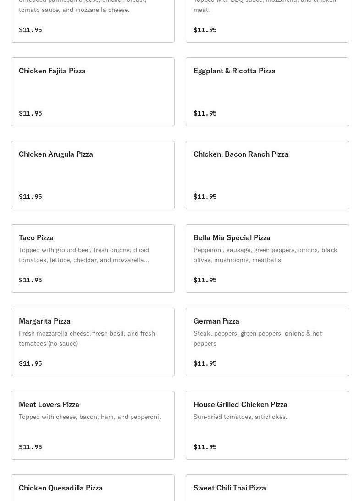Click the Margarita Pizza description text
The image size is (360, 501).
[x=87, y=338]
